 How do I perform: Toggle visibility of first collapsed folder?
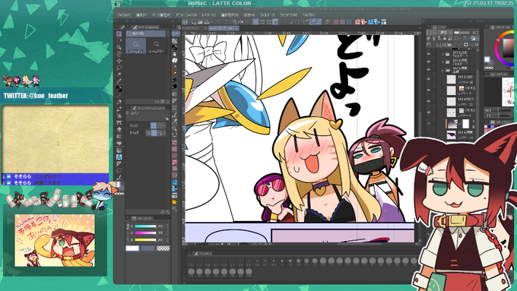pos(429,53)
